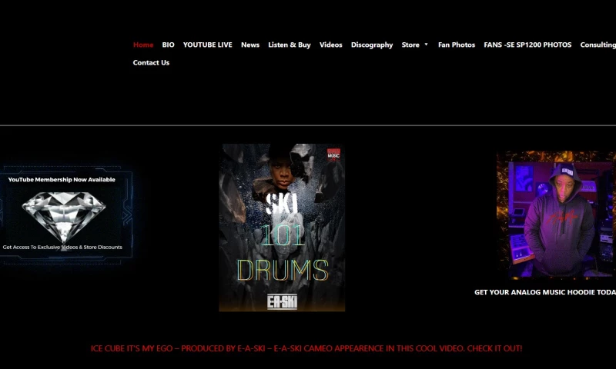The image size is (616, 369).
Task: Select Listen & Buy in the menu
Action: click(x=290, y=45)
